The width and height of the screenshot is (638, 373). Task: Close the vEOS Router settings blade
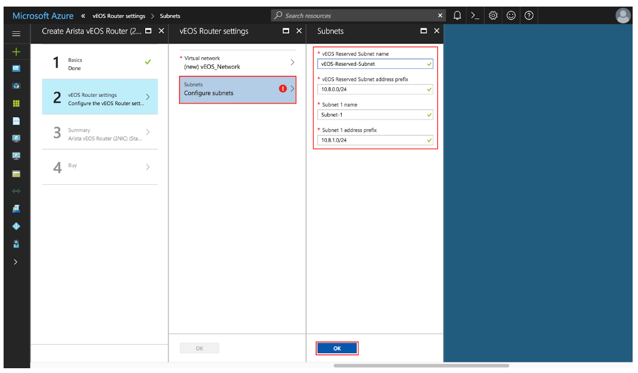(x=299, y=31)
